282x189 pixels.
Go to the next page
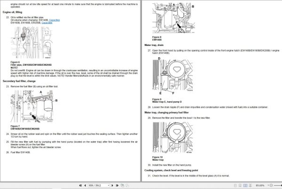point(112,185)
